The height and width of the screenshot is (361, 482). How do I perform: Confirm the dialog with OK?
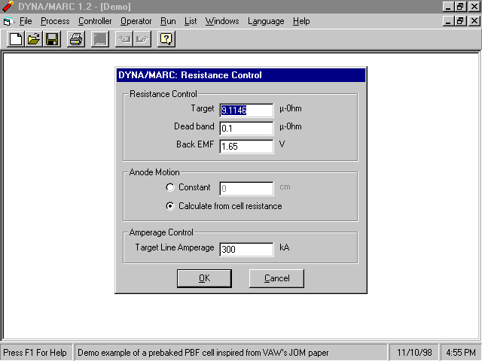click(204, 278)
